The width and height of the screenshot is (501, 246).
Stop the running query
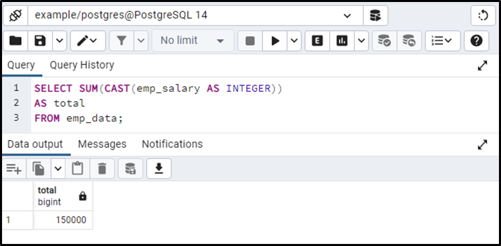click(x=250, y=41)
